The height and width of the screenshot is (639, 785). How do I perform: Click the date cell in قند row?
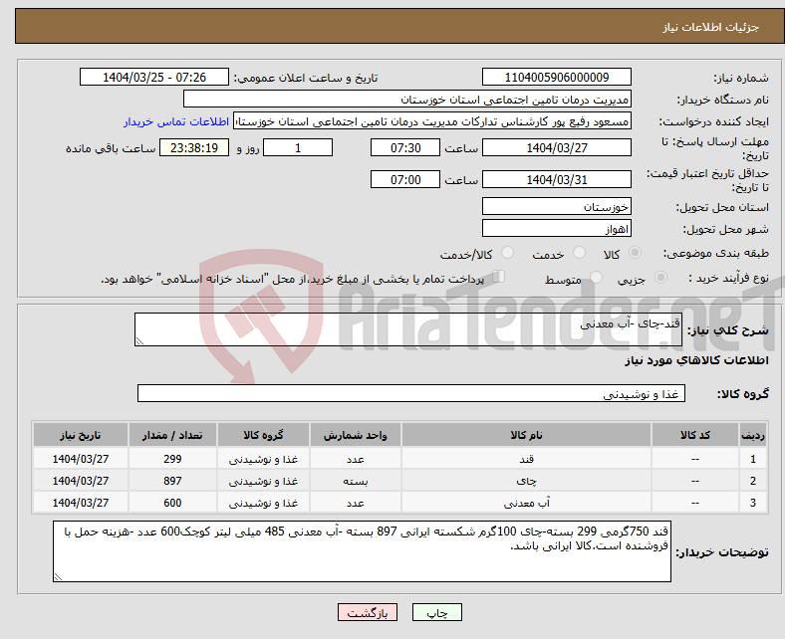click(x=81, y=459)
